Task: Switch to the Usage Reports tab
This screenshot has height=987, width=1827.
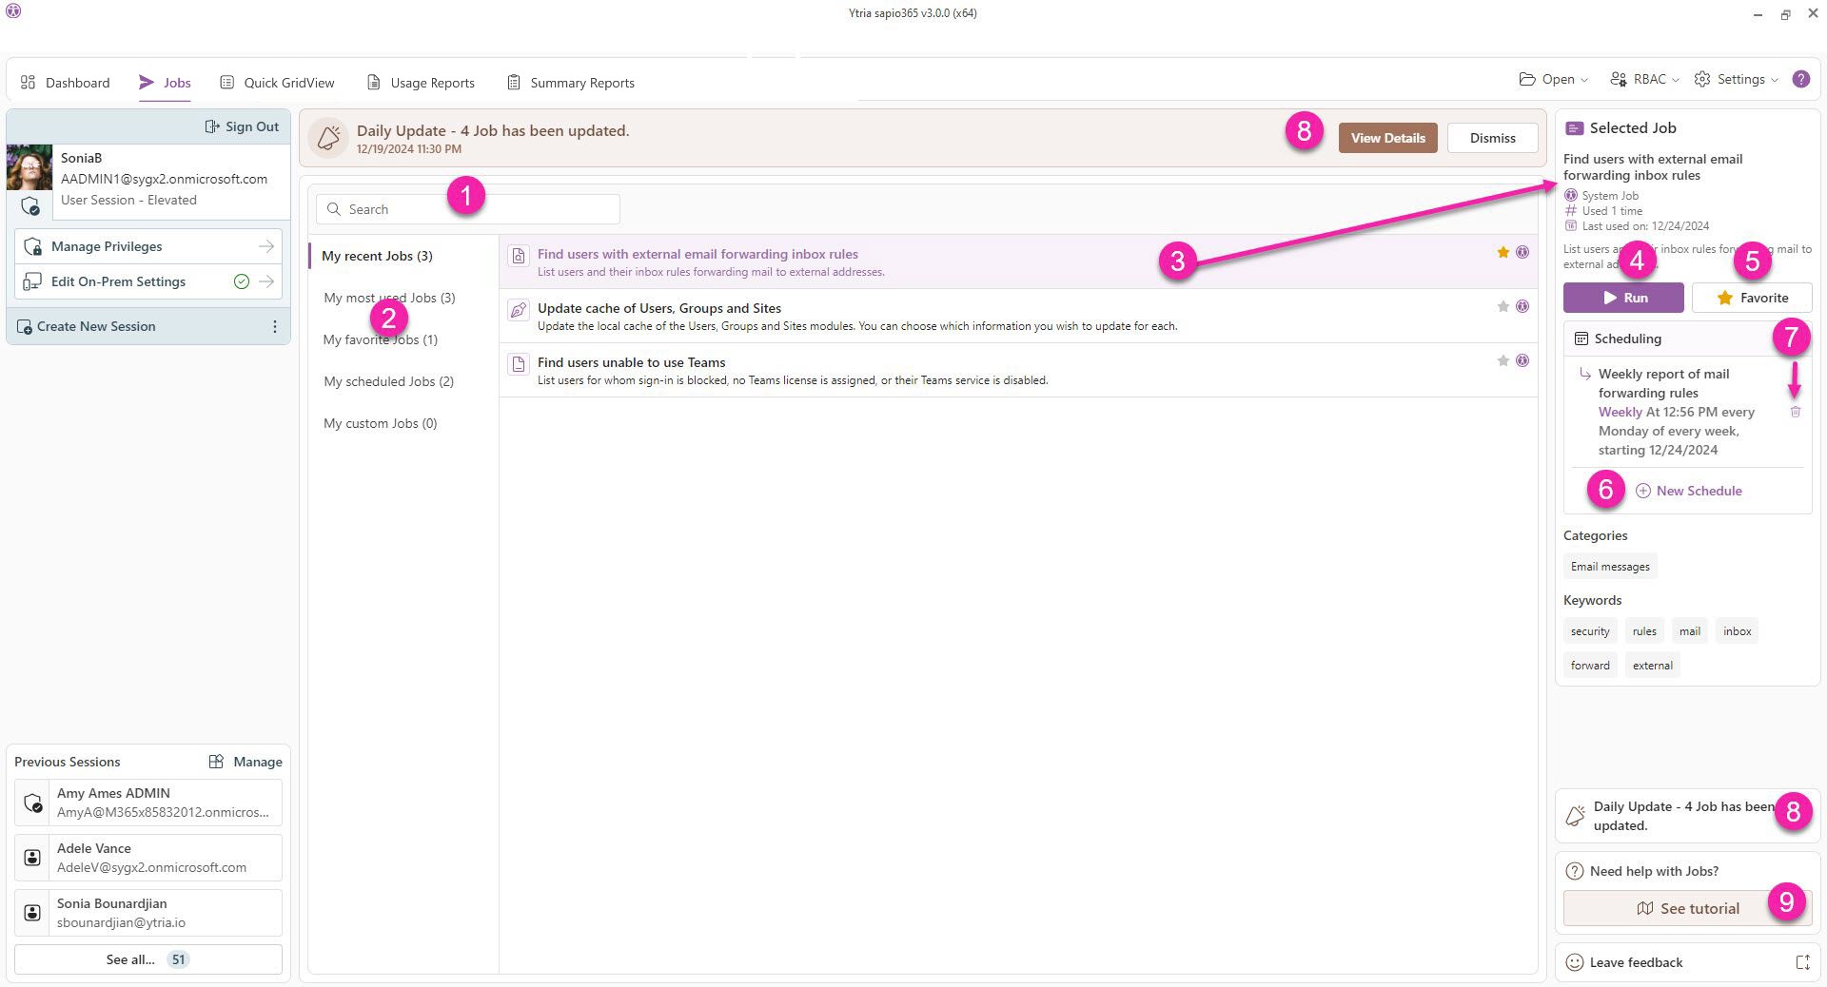Action: click(421, 83)
